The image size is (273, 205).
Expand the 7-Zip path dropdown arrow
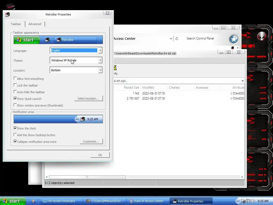(243, 81)
